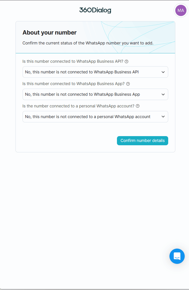Screen dimensions: 189x290
Task: Click help icon beside personal WhatsApp account question
Action: tap(138, 106)
